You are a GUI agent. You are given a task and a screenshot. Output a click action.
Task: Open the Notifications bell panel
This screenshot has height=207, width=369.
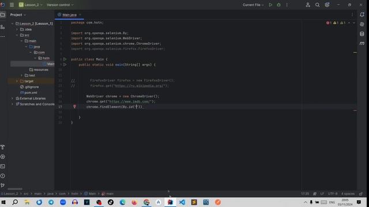(x=362, y=15)
